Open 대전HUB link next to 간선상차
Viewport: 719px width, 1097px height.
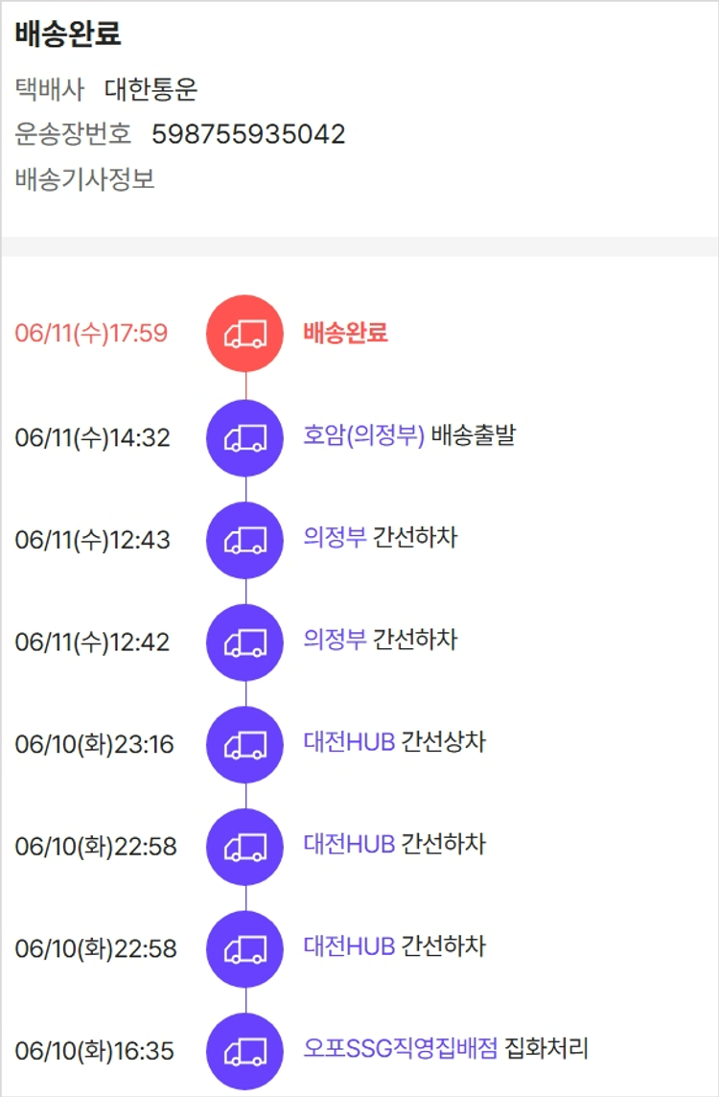[x=349, y=742]
